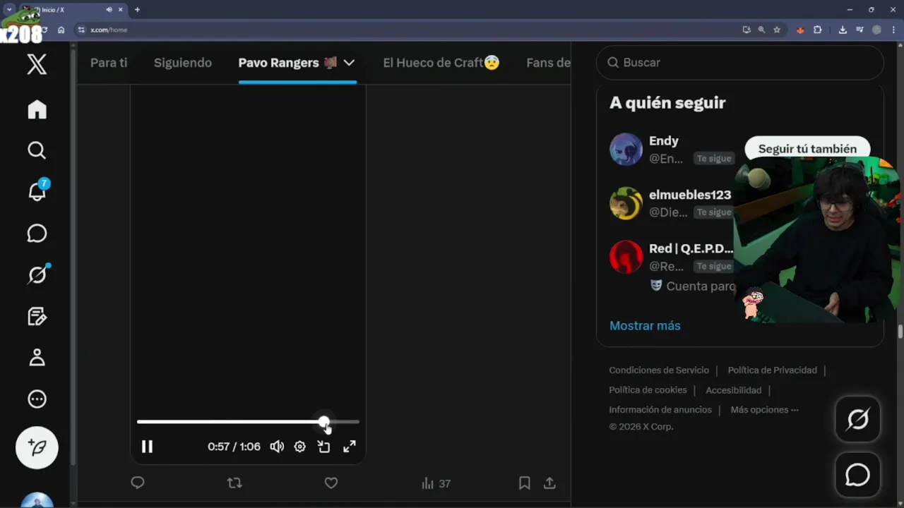Open video settings gear

click(x=300, y=446)
